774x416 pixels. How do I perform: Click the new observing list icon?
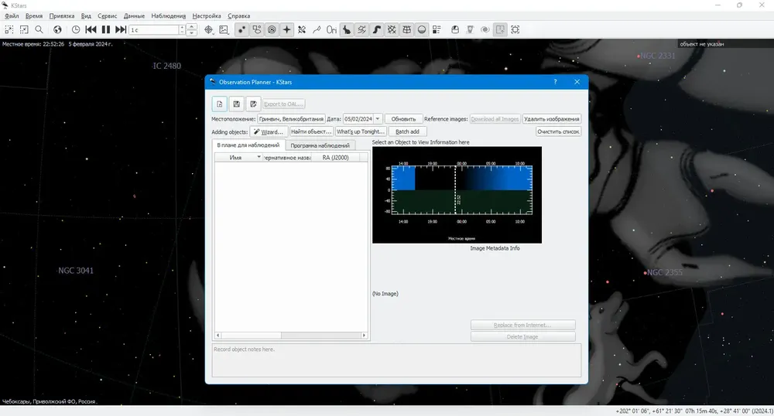220,104
